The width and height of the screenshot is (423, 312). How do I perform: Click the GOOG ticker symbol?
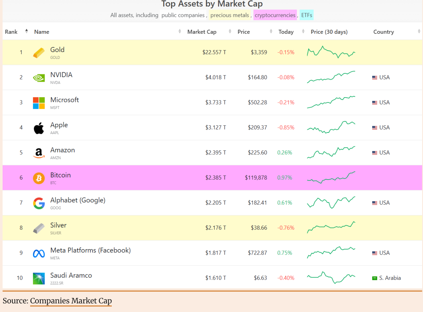click(55, 208)
